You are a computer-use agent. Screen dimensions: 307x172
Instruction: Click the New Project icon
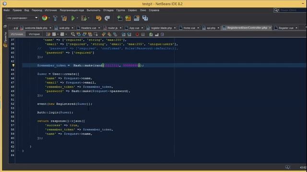(128, 18)
